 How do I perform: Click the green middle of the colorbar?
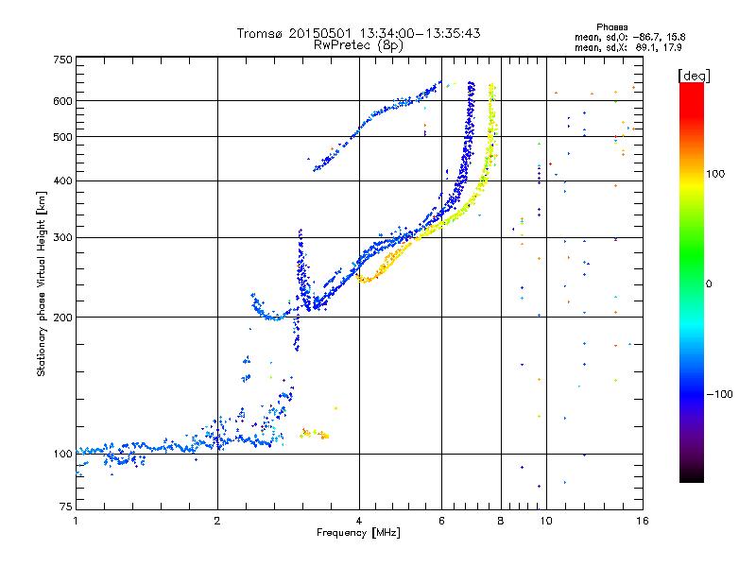coord(692,255)
